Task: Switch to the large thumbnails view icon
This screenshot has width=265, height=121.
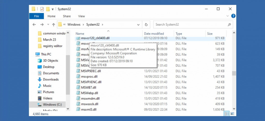Action: click(232, 114)
